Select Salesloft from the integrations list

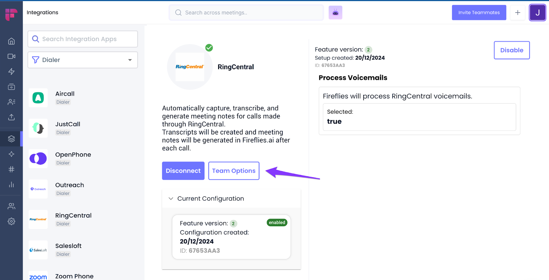pos(68,250)
